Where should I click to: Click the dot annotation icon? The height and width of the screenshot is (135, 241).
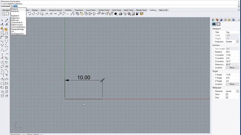coord(68,14)
